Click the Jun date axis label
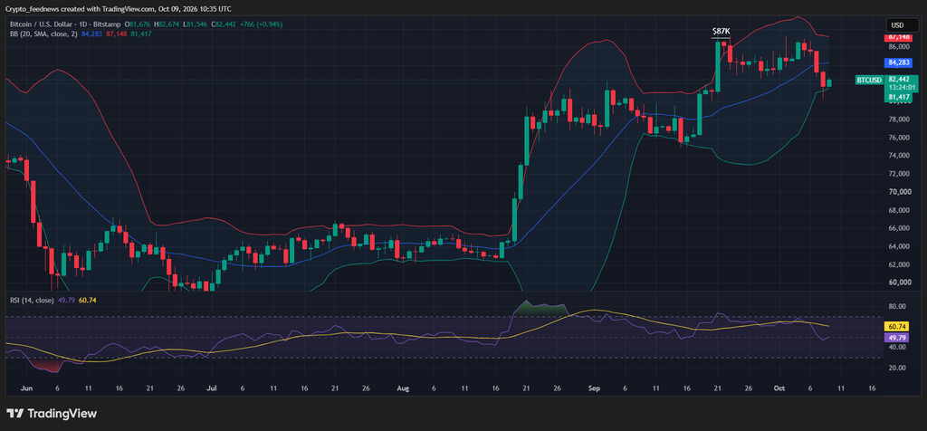 click(24, 389)
